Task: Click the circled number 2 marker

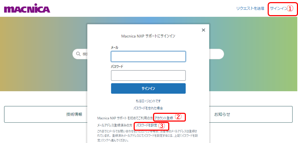Action: 178,117
